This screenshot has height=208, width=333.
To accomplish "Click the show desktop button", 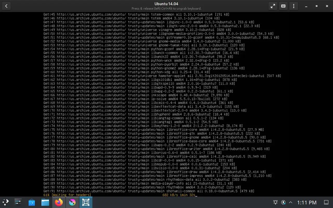I will (x=326, y=202).
